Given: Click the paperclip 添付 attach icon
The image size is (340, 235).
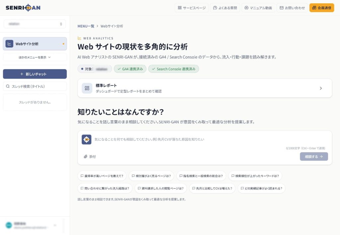Looking at the screenshot, I should click(x=85, y=157).
